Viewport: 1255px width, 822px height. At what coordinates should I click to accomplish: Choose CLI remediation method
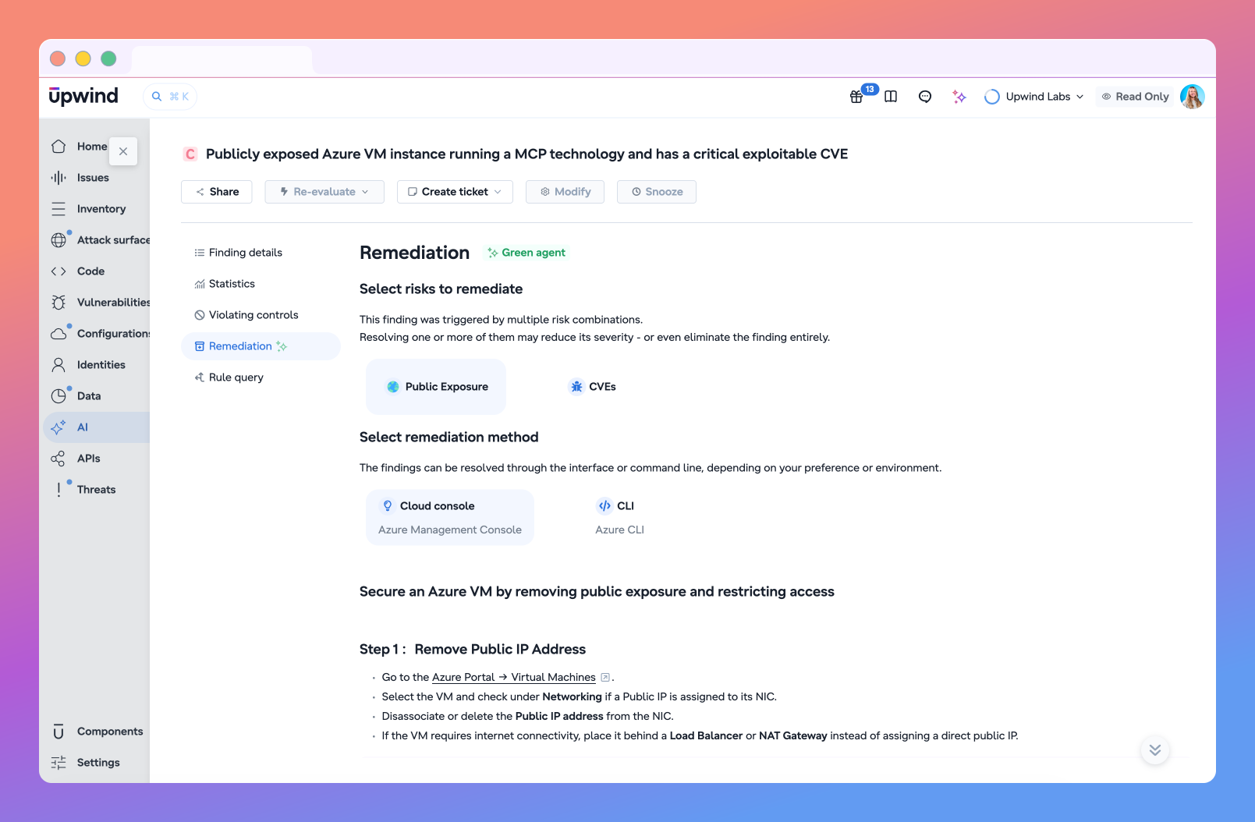tap(620, 518)
